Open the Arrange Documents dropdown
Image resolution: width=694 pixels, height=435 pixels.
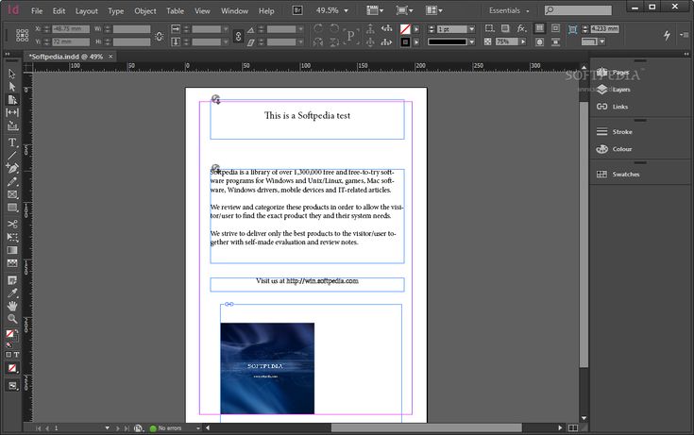pyautogui.click(x=433, y=10)
